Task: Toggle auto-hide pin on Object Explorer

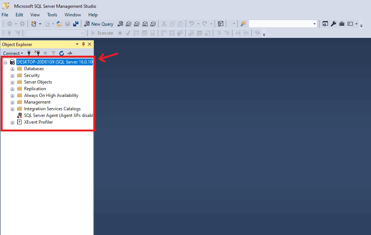Action: [x=83, y=44]
